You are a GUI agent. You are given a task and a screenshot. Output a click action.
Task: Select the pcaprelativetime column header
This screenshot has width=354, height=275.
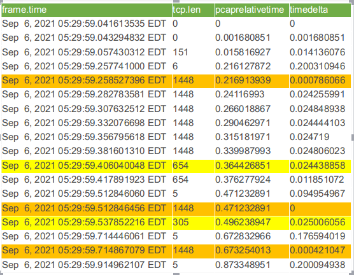point(252,10)
